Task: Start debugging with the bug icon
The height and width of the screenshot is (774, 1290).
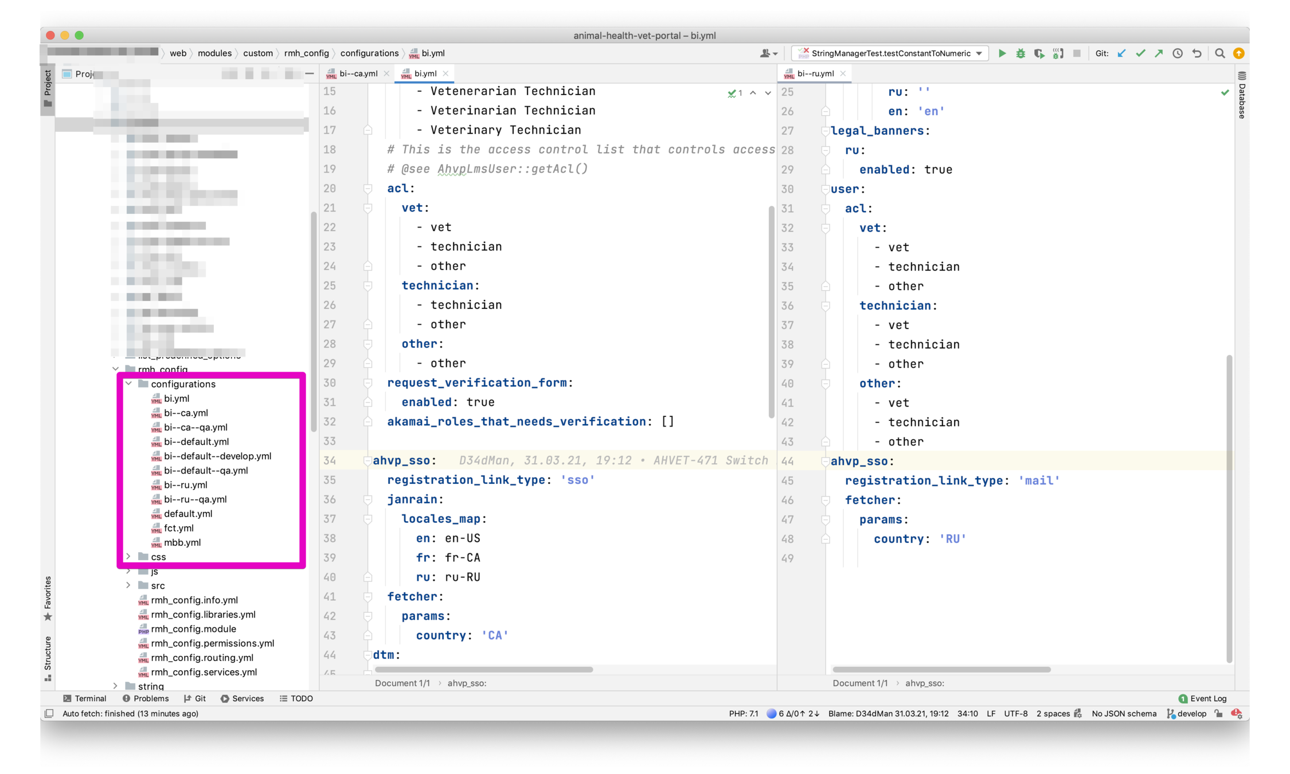Action: point(1021,53)
